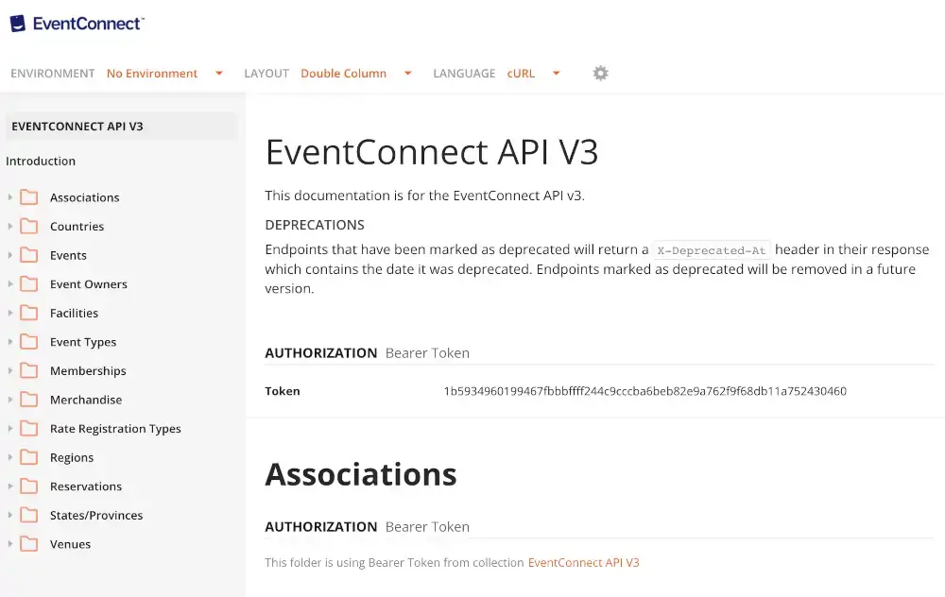This screenshot has height=597, width=945.
Task: Open Merchandise in the sidebar
Action: 86,400
